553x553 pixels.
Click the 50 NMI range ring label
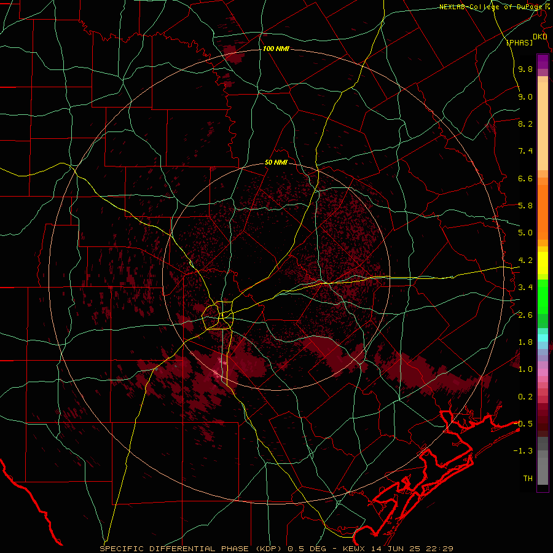[276, 163]
